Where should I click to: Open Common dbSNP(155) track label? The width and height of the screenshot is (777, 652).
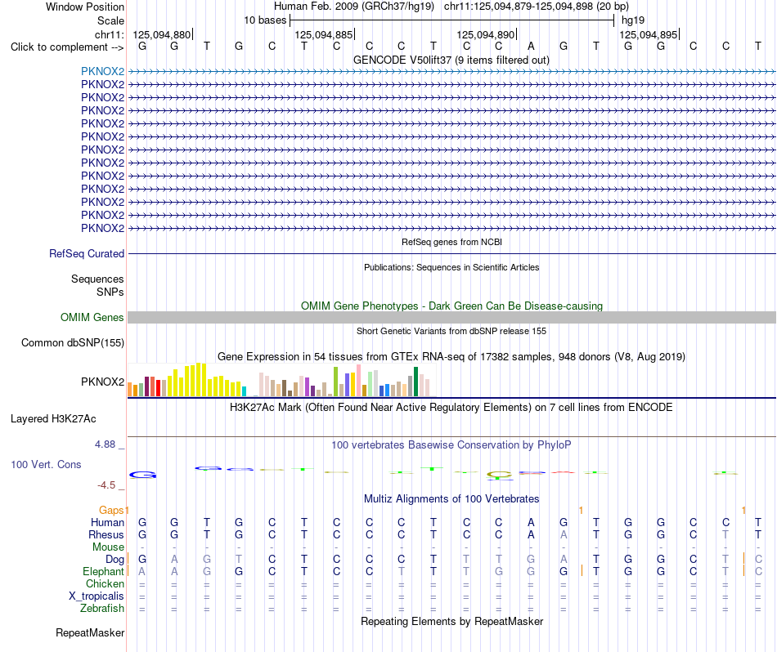[73, 342]
